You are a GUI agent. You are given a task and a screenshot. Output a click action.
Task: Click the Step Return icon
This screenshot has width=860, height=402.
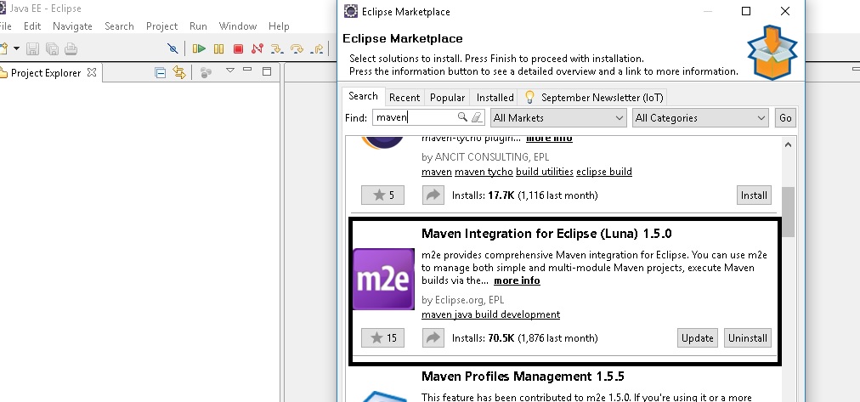[316, 48]
